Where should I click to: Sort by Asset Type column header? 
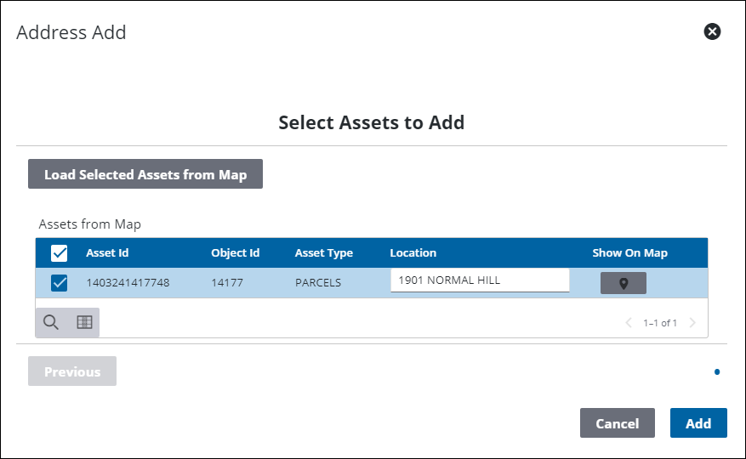click(323, 252)
